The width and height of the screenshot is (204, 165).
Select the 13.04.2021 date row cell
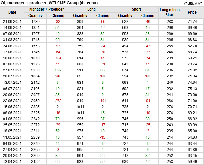(12, 162)
